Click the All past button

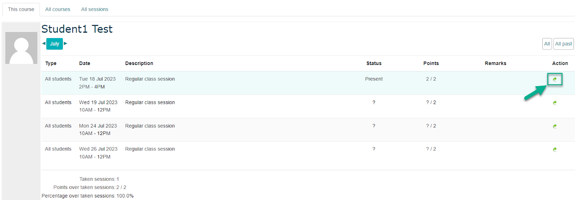coord(563,44)
